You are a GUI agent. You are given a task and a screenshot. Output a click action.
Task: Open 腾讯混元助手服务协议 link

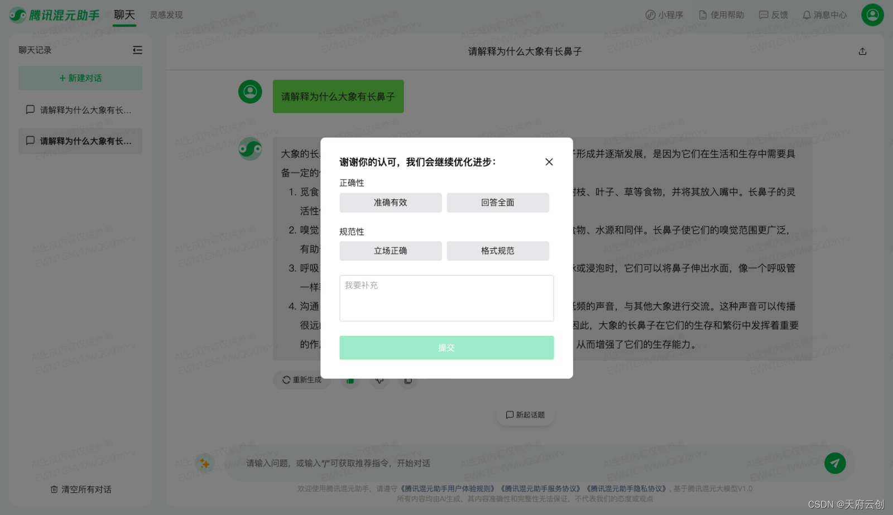tap(540, 489)
